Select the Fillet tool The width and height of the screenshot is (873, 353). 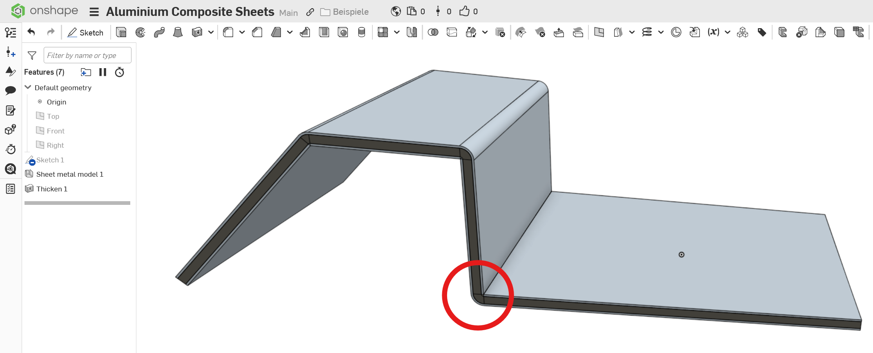tap(228, 32)
